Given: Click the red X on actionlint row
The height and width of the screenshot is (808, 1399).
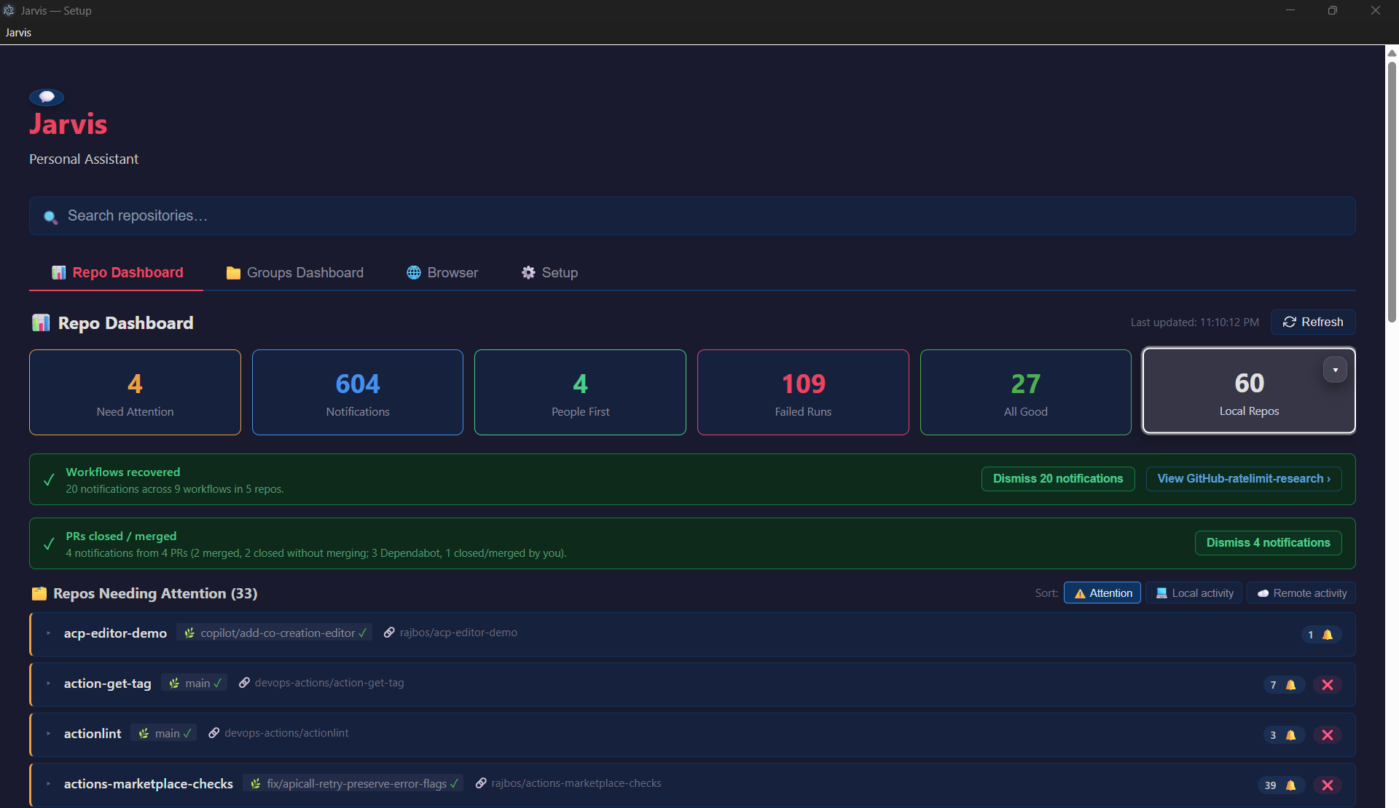Looking at the screenshot, I should click(x=1328, y=735).
